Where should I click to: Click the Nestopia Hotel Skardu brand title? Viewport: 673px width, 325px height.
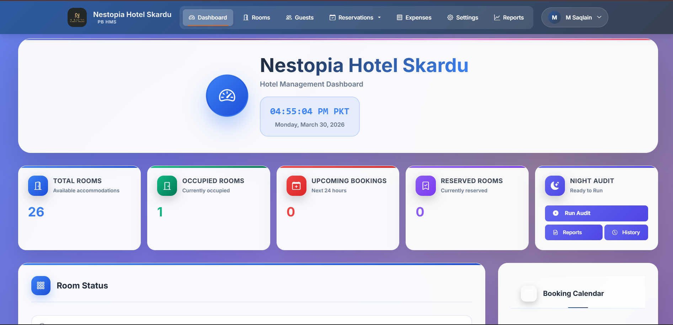132,15
